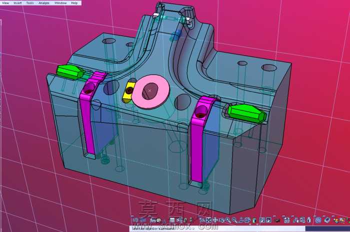Click the Zoom Out magnifier icon
The width and height of the screenshot is (350, 232).
[x=234, y=220]
